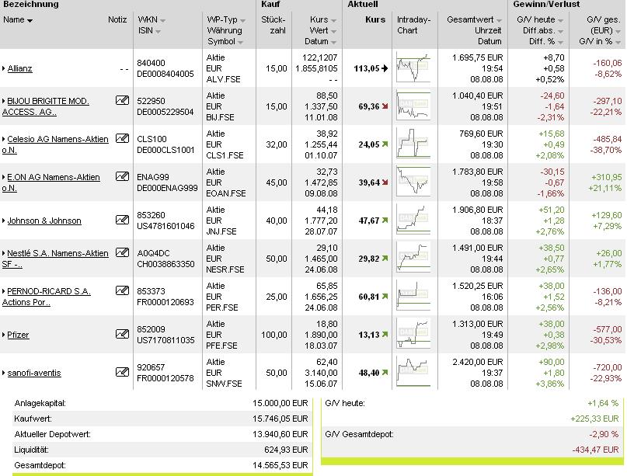Open the sanofi-aventis stock link
This screenshot has height=476, width=627.
pos(34,373)
